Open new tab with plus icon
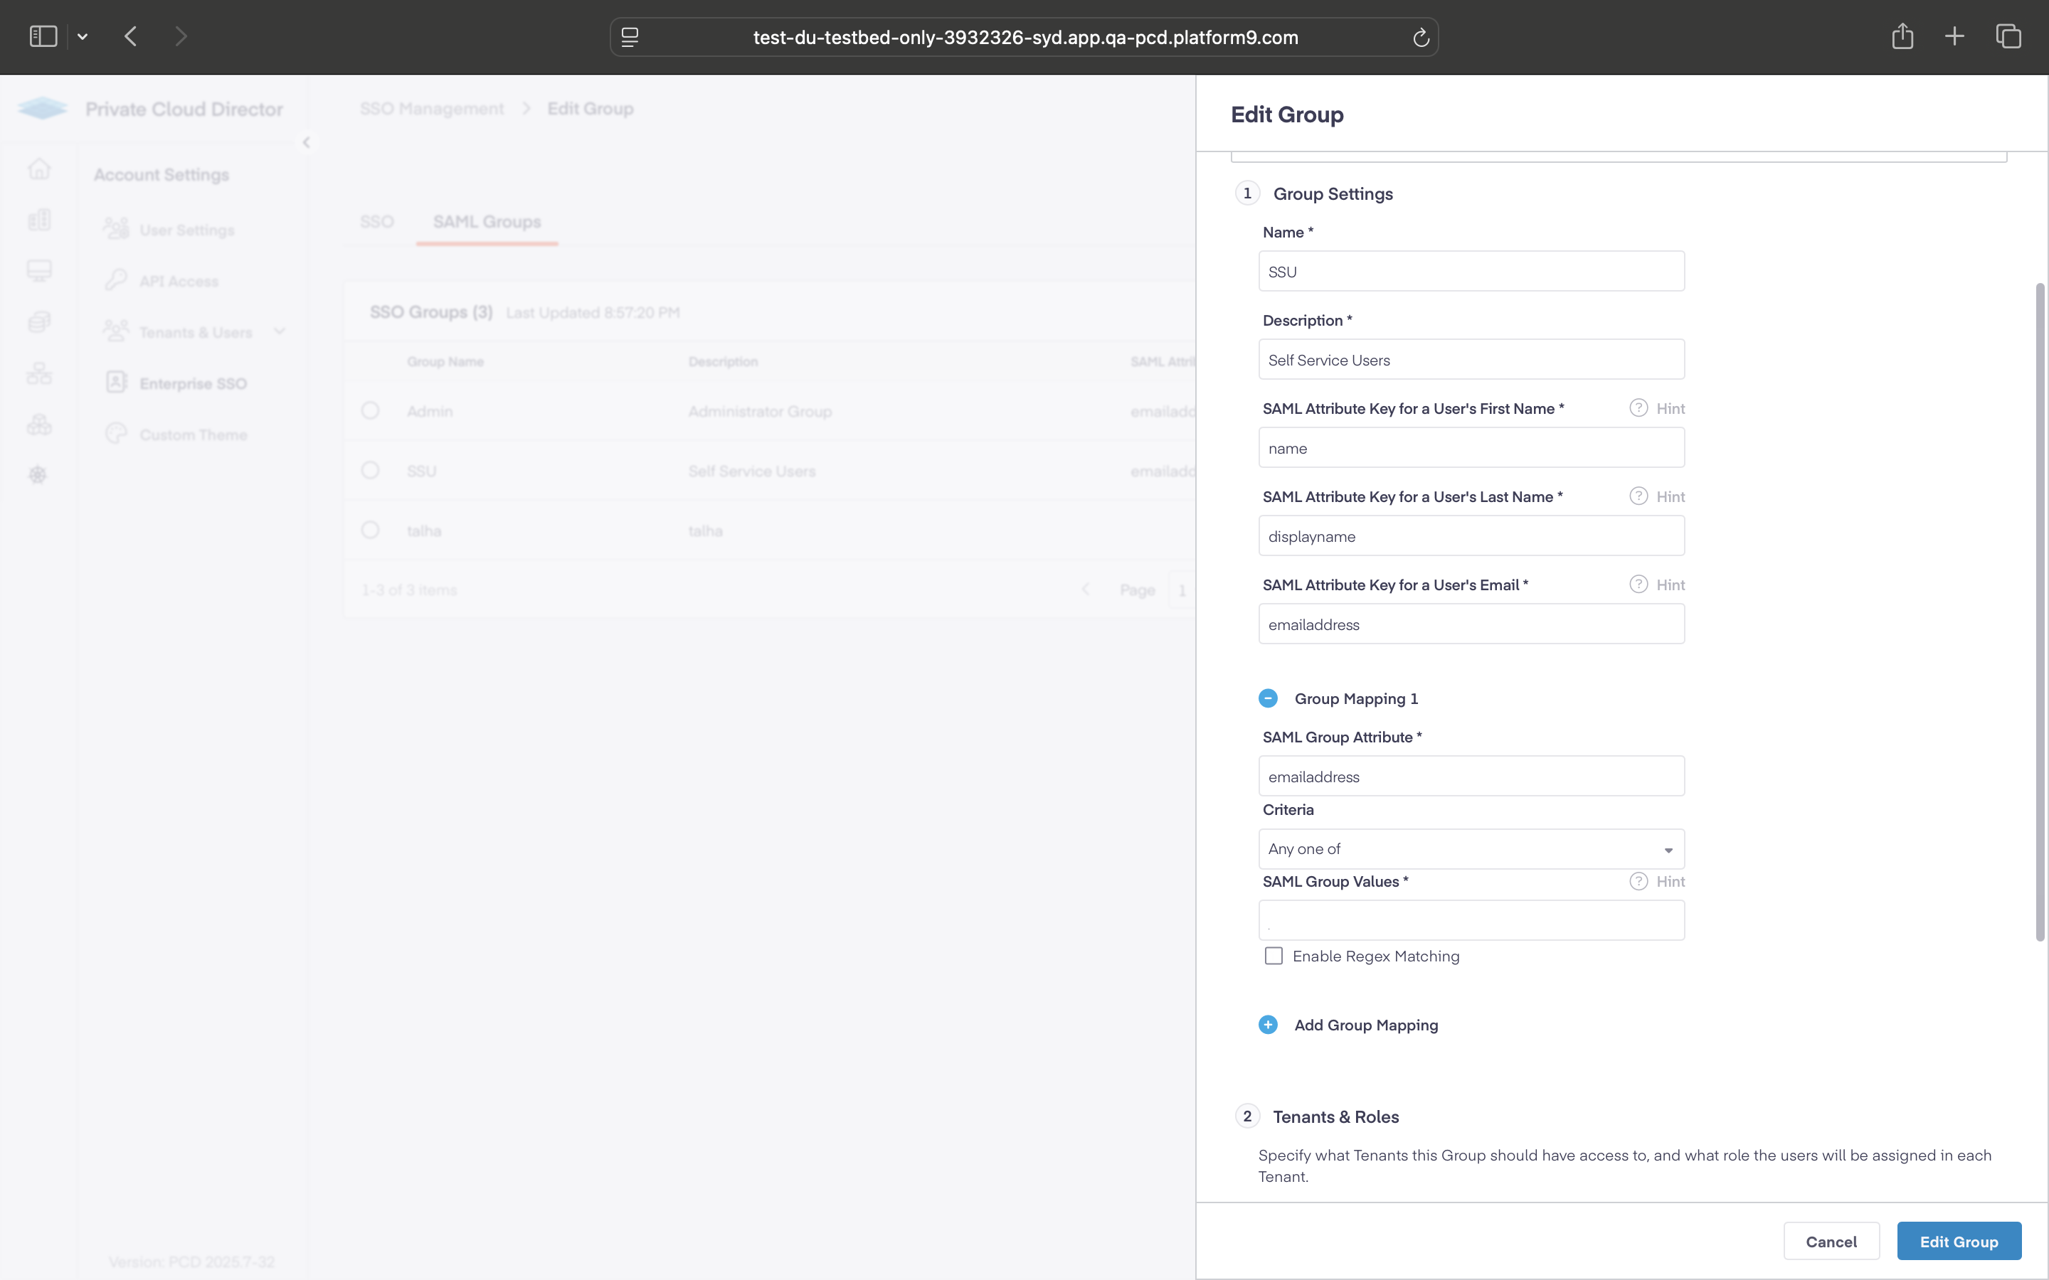 pyautogui.click(x=1954, y=36)
